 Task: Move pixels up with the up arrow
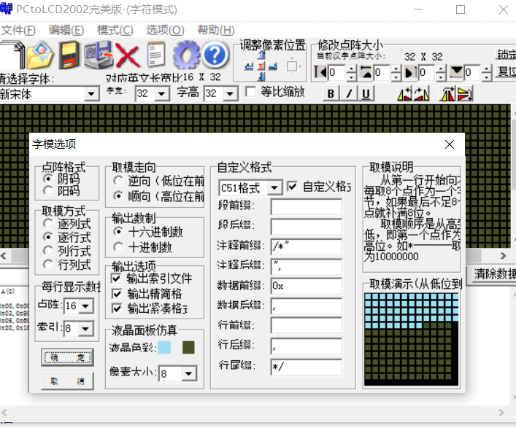point(262,55)
